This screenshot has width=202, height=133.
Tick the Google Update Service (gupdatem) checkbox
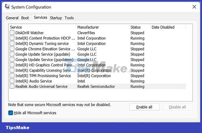(x=12, y=59)
